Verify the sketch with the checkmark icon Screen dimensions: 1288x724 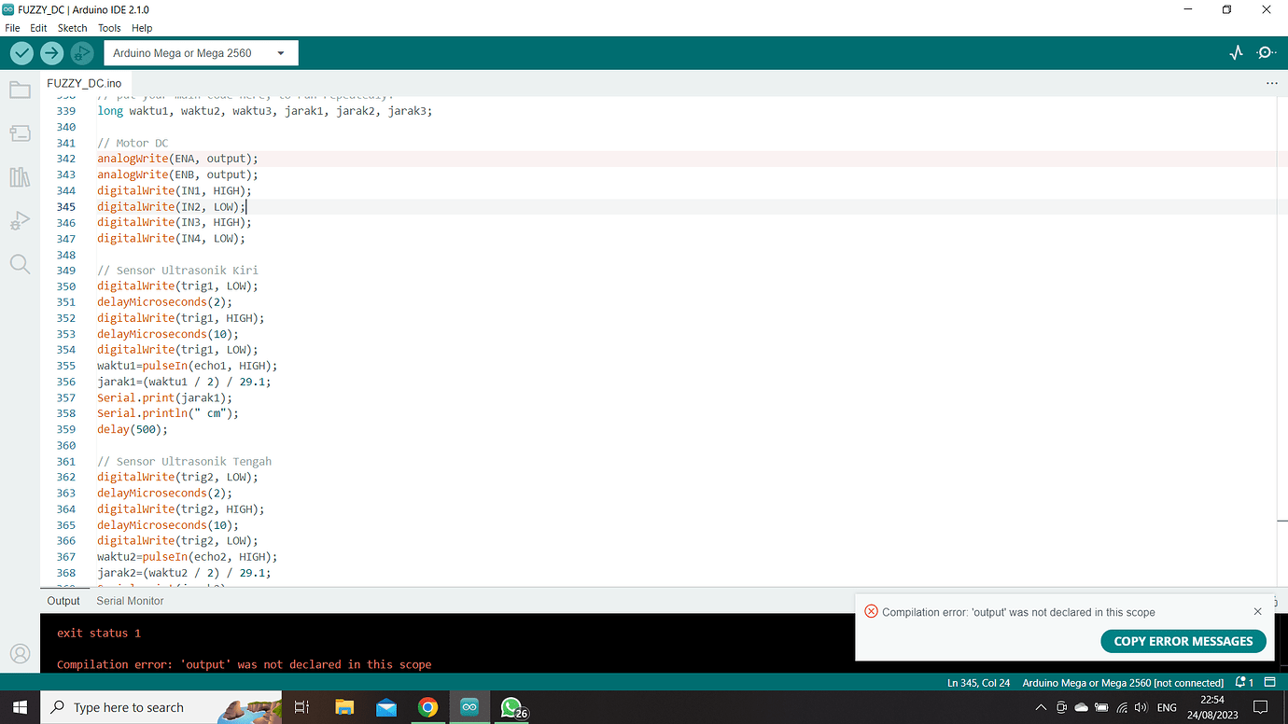[21, 53]
